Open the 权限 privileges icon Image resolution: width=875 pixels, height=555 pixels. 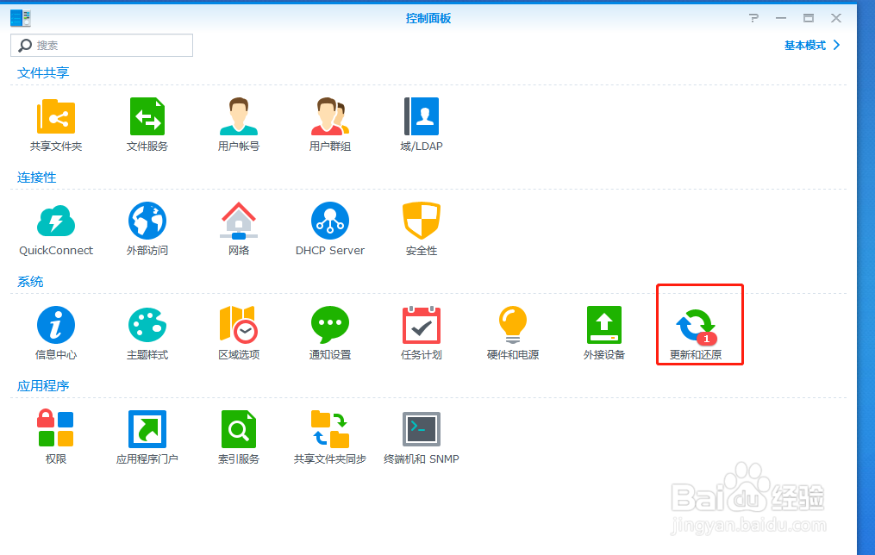pyautogui.click(x=56, y=429)
